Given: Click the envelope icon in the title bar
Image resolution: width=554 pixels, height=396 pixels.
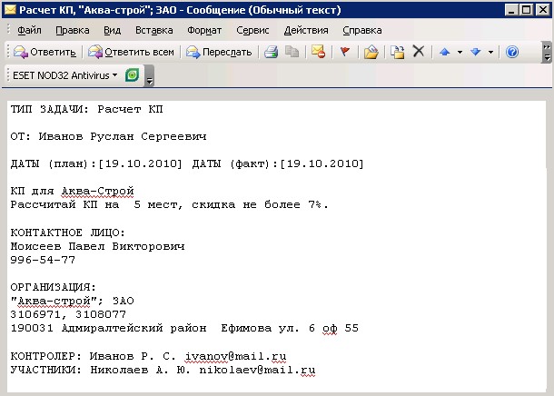Looking at the screenshot, I should click(x=10, y=10).
